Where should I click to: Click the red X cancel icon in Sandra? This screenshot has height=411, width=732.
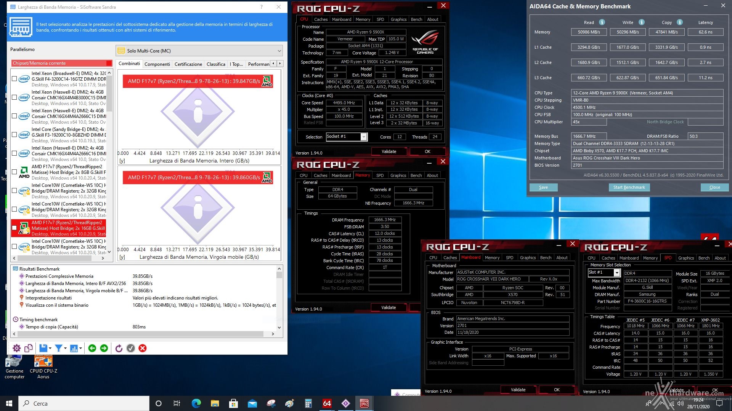click(x=143, y=348)
